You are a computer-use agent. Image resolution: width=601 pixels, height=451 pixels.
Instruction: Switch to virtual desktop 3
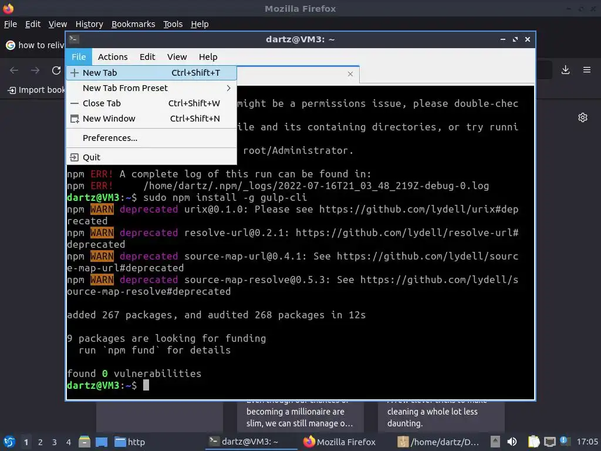click(x=55, y=442)
